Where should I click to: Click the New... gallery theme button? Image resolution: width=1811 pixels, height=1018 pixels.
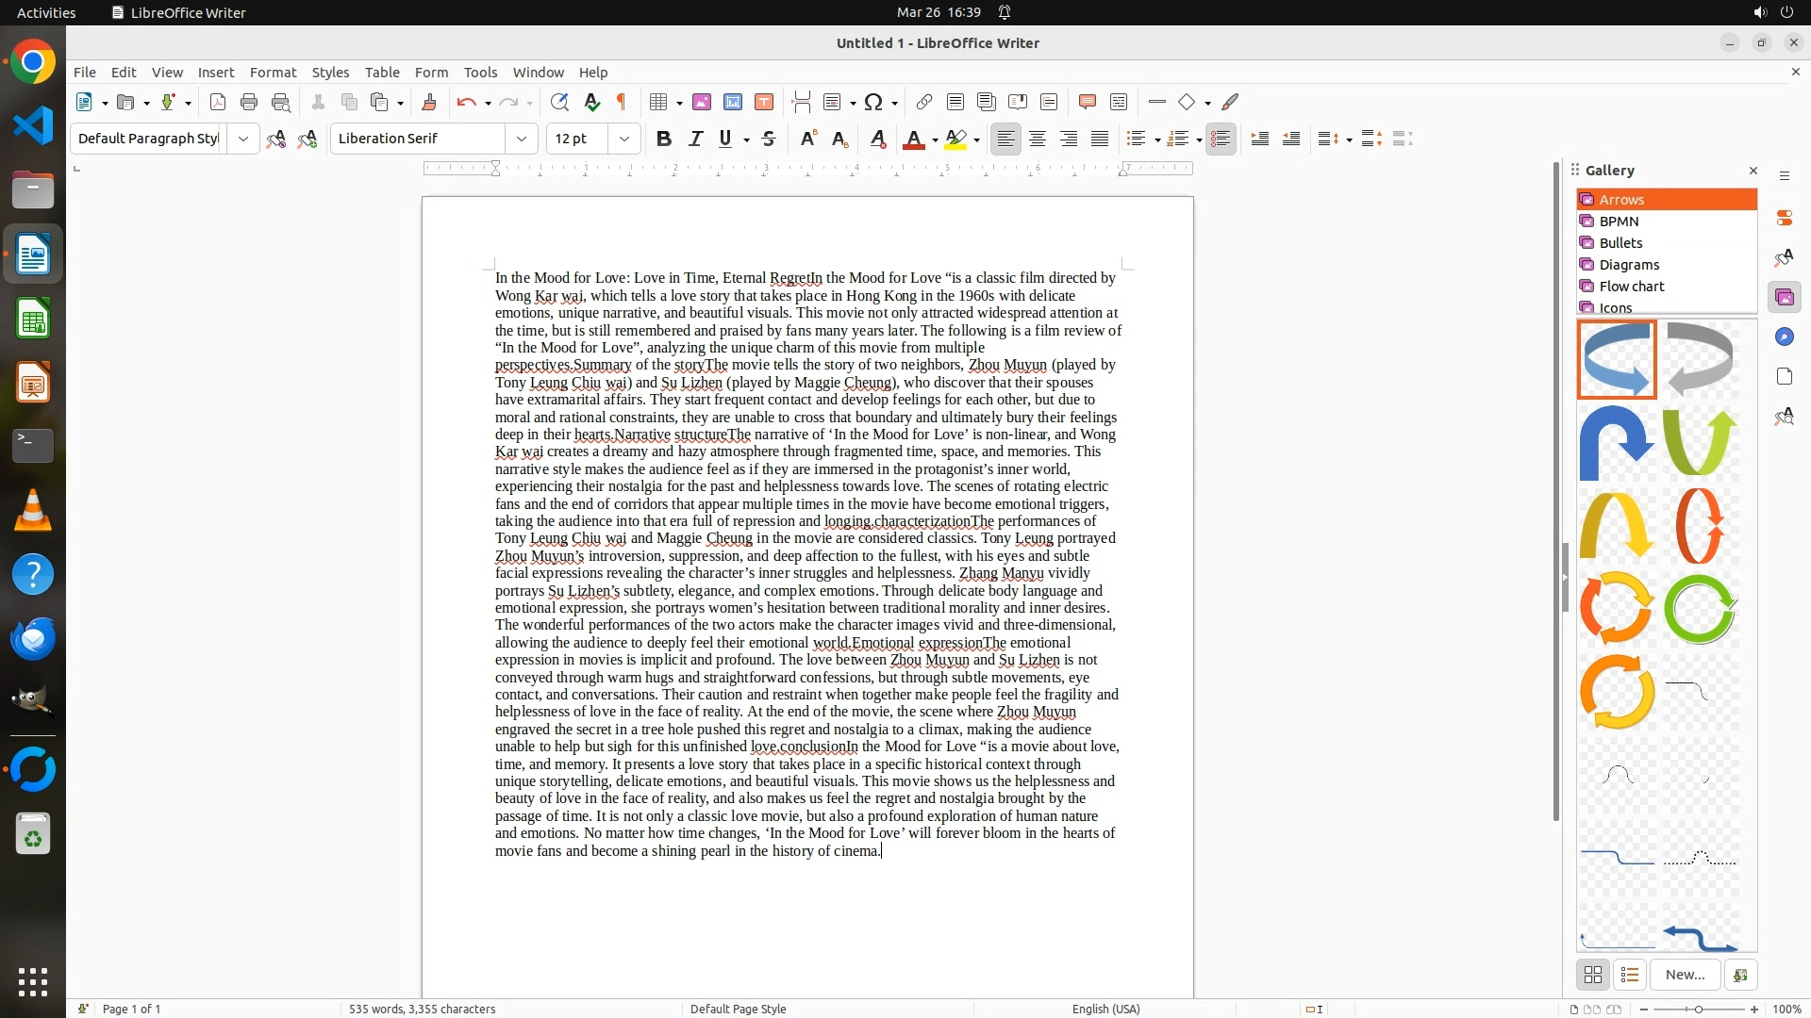point(1685,975)
